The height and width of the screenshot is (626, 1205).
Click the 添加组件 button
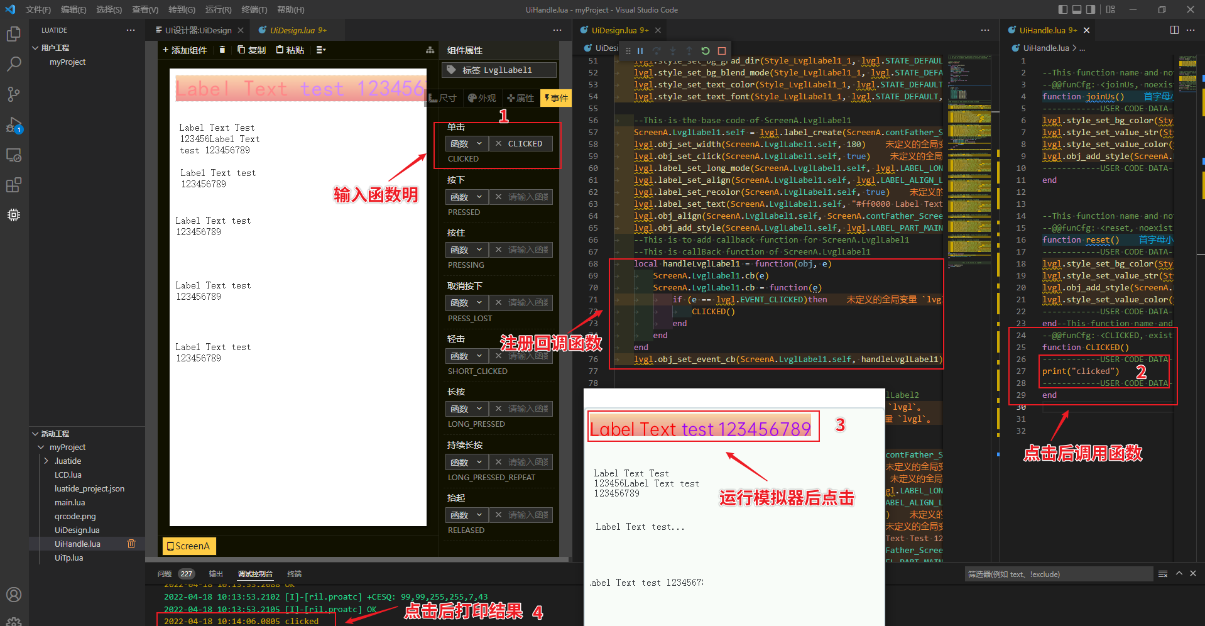185,50
